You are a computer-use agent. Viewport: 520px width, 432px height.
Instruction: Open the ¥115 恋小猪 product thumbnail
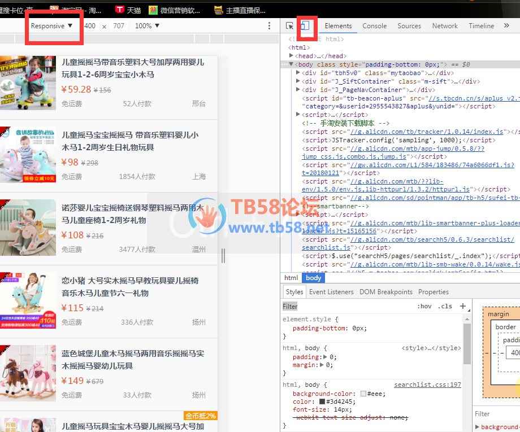tap(28, 300)
